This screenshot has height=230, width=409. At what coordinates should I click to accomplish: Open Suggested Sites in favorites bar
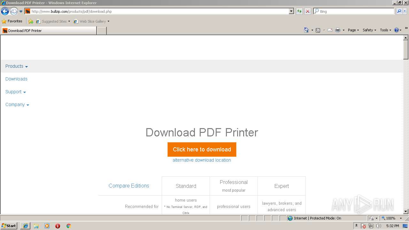coord(53,21)
